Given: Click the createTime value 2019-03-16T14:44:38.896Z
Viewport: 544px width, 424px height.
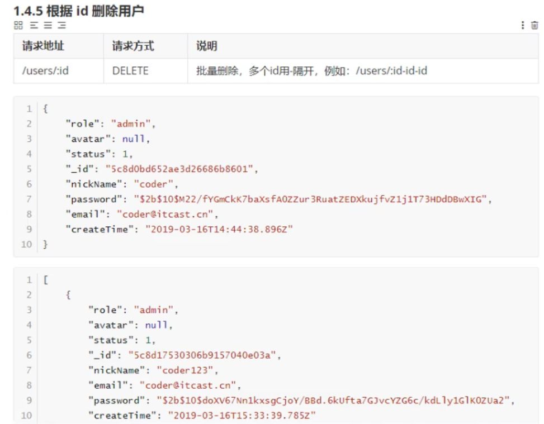Looking at the screenshot, I should (x=219, y=230).
